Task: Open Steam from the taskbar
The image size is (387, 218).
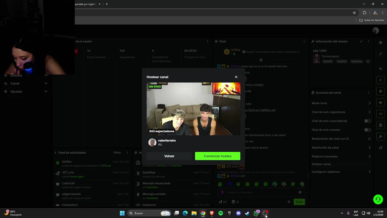Action: (x=247, y=213)
